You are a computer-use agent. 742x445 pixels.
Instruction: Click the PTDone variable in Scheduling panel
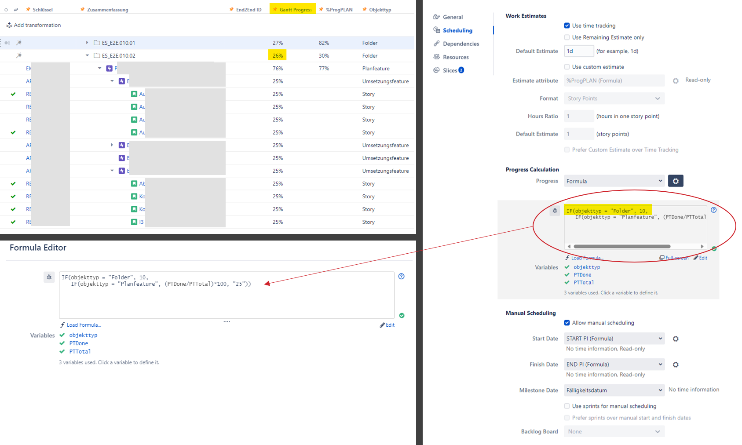point(582,275)
